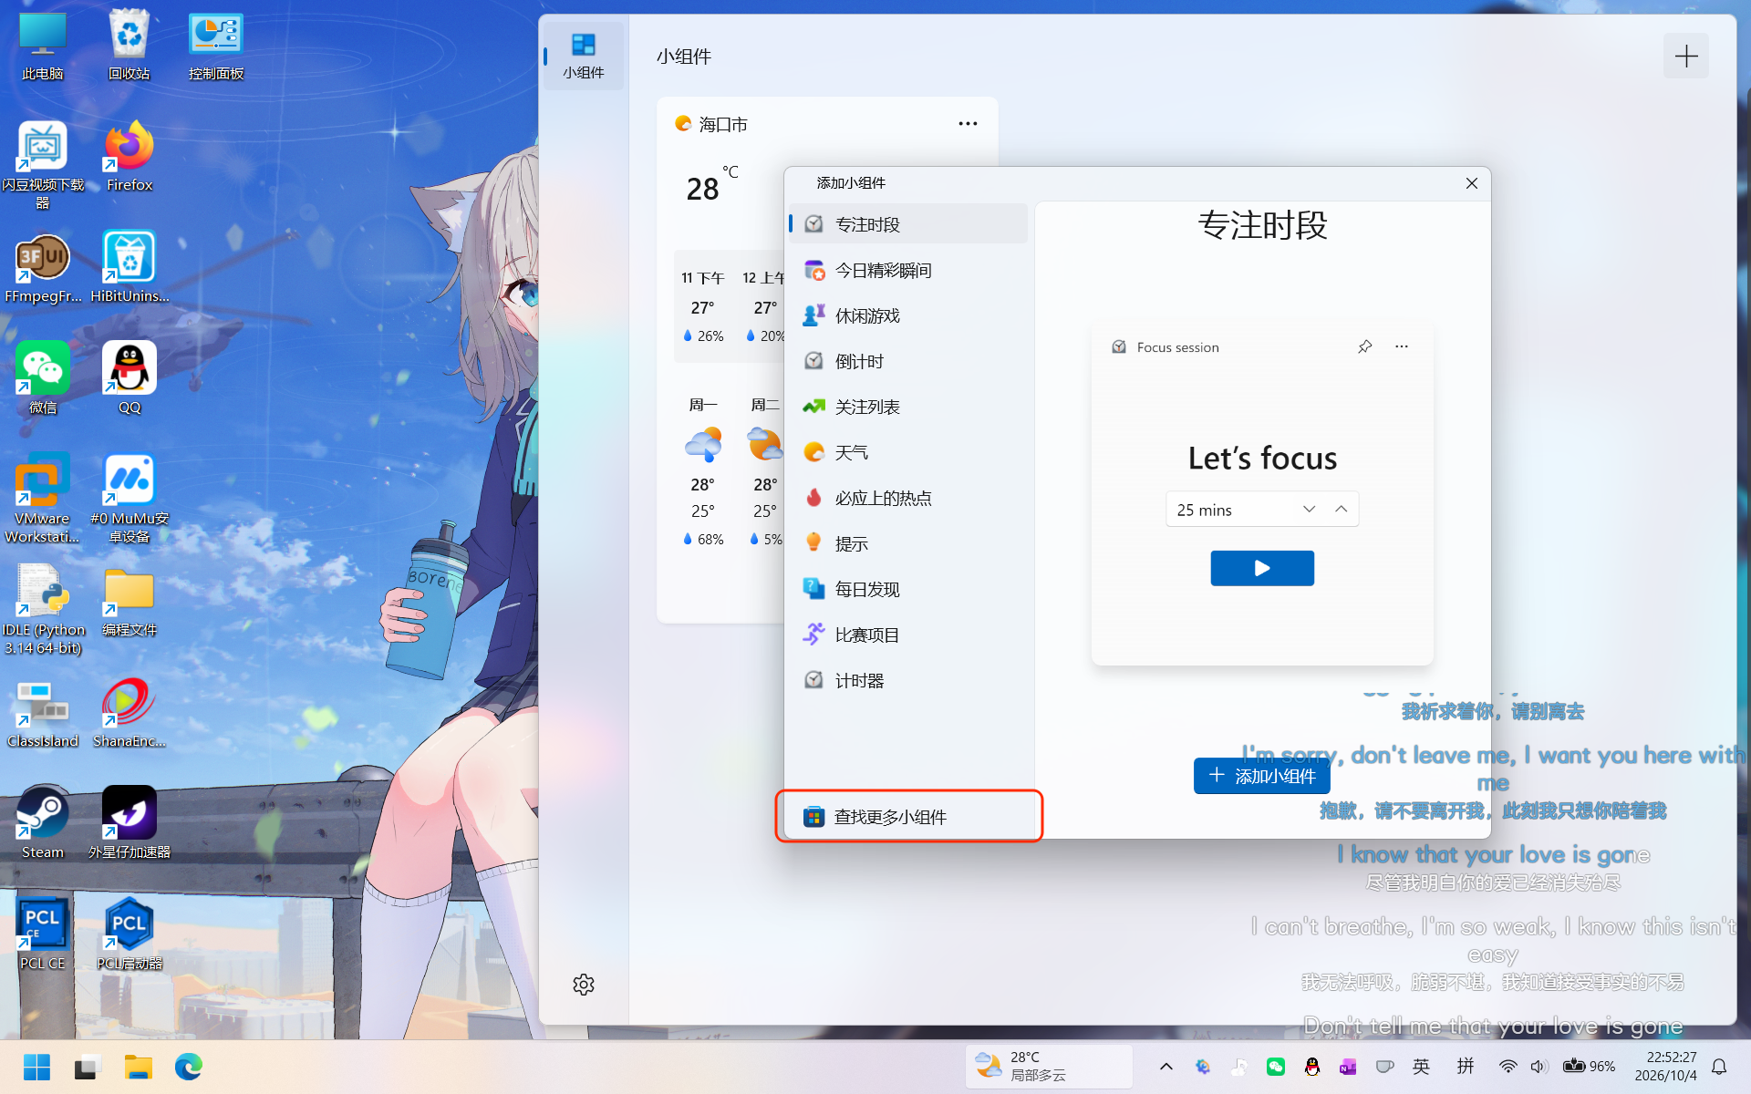Click the 周一 forecast in weather card

pos(703,471)
